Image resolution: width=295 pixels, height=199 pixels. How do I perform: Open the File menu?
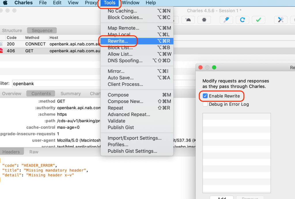[x=43, y=3]
